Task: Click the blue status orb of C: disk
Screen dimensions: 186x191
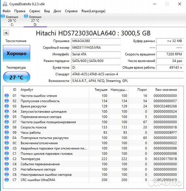Action: tap(3, 16)
